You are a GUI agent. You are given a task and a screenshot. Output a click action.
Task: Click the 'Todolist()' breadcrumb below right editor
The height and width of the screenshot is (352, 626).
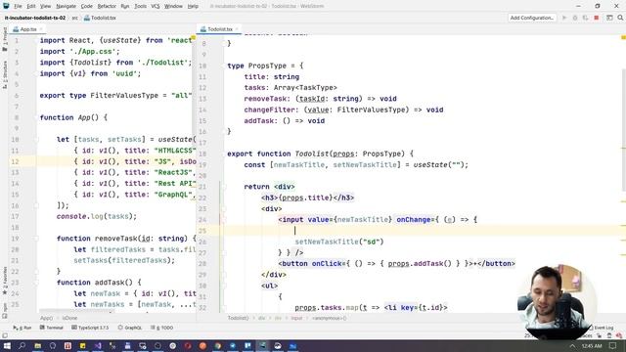tap(238, 318)
